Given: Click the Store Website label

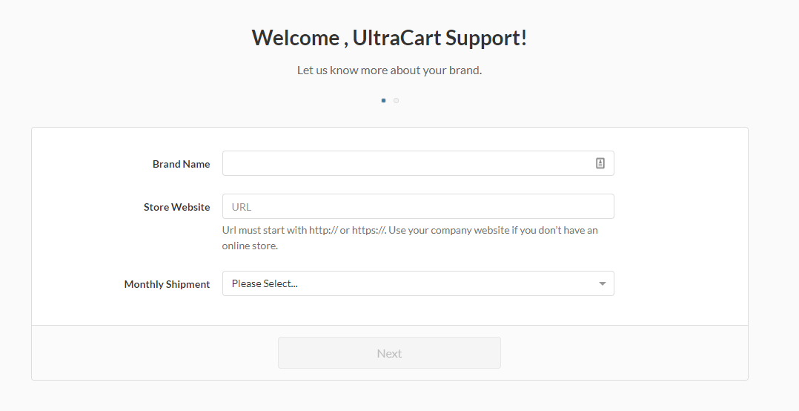Looking at the screenshot, I should click(x=176, y=207).
